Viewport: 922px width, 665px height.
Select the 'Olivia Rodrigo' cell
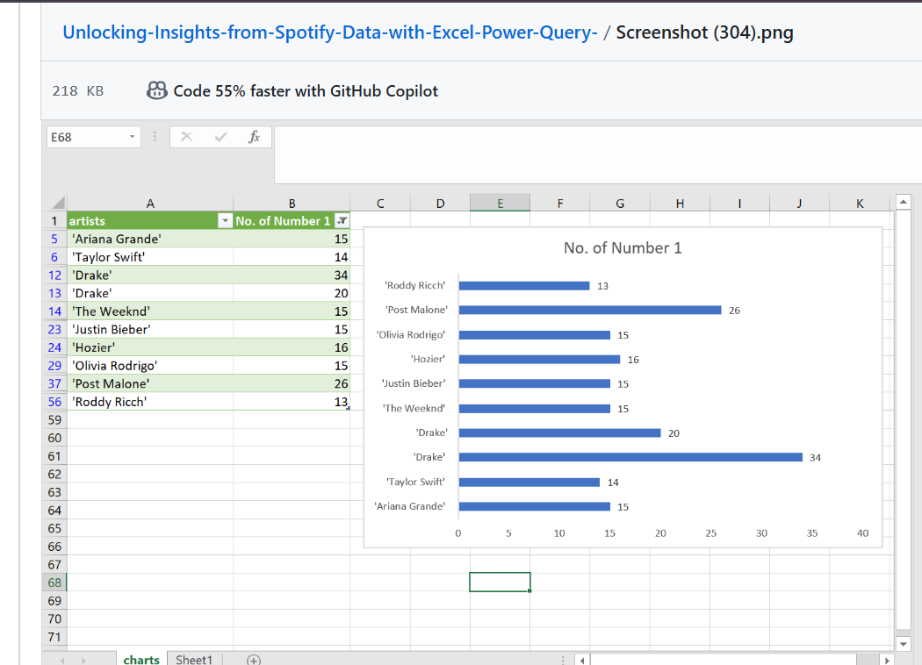click(x=150, y=365)
